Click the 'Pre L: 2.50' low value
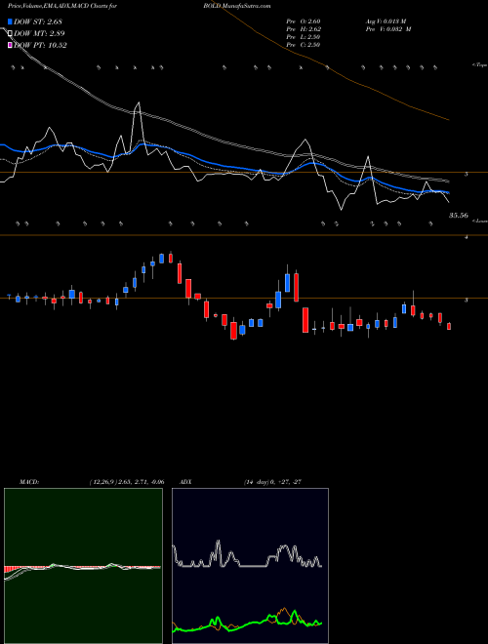This screenshot has width=488, height=644. tap(304, 37)
